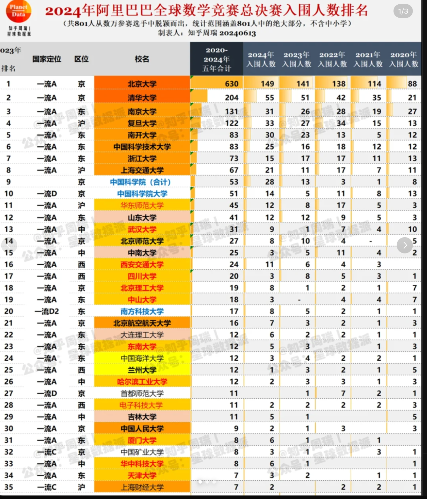Select the 2021年入围人数 column header
The image size is (427, 499).
(368, 59)
